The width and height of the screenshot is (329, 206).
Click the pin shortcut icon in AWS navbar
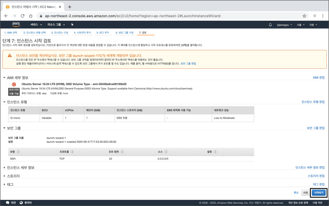point(72,25)
